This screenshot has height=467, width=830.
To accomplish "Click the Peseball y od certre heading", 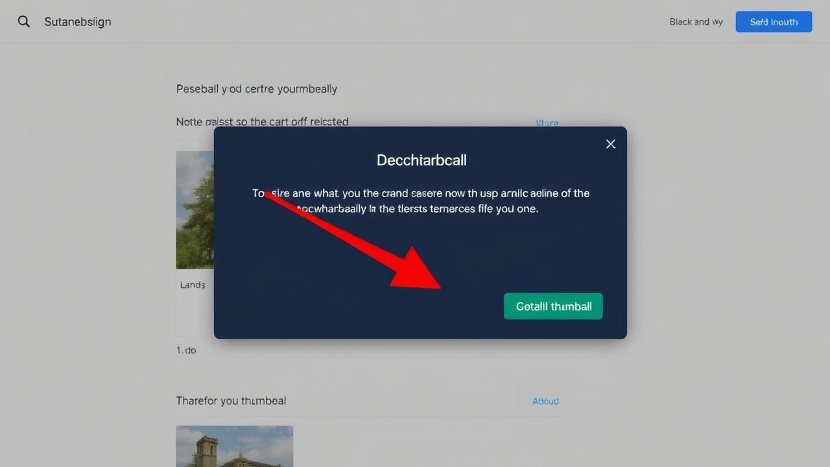I will (256, 89).
